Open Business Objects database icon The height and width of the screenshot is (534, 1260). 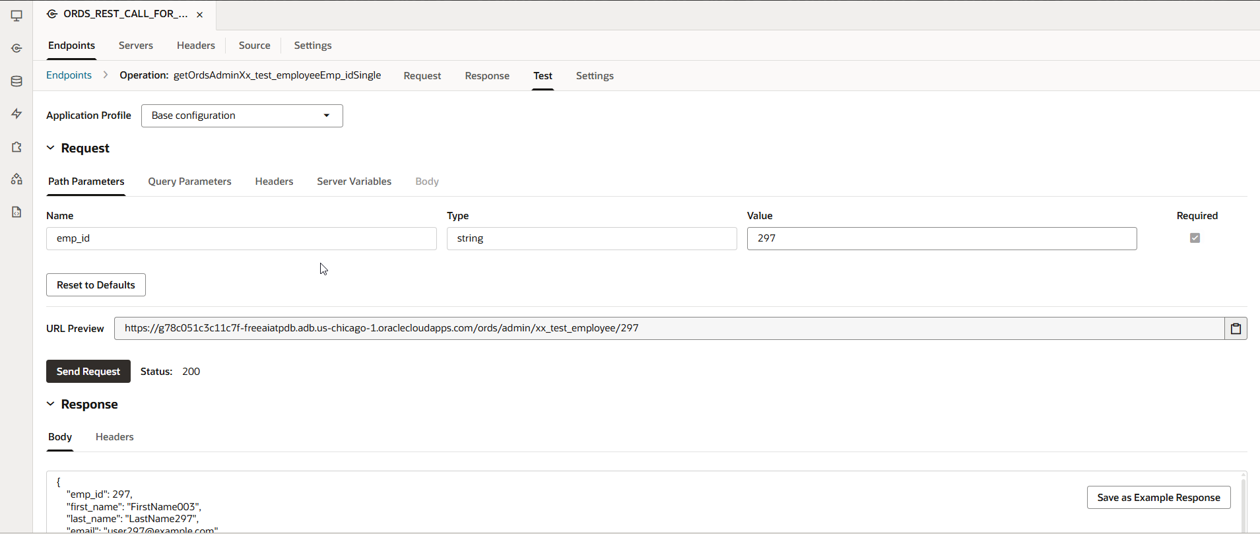point(17,81)
